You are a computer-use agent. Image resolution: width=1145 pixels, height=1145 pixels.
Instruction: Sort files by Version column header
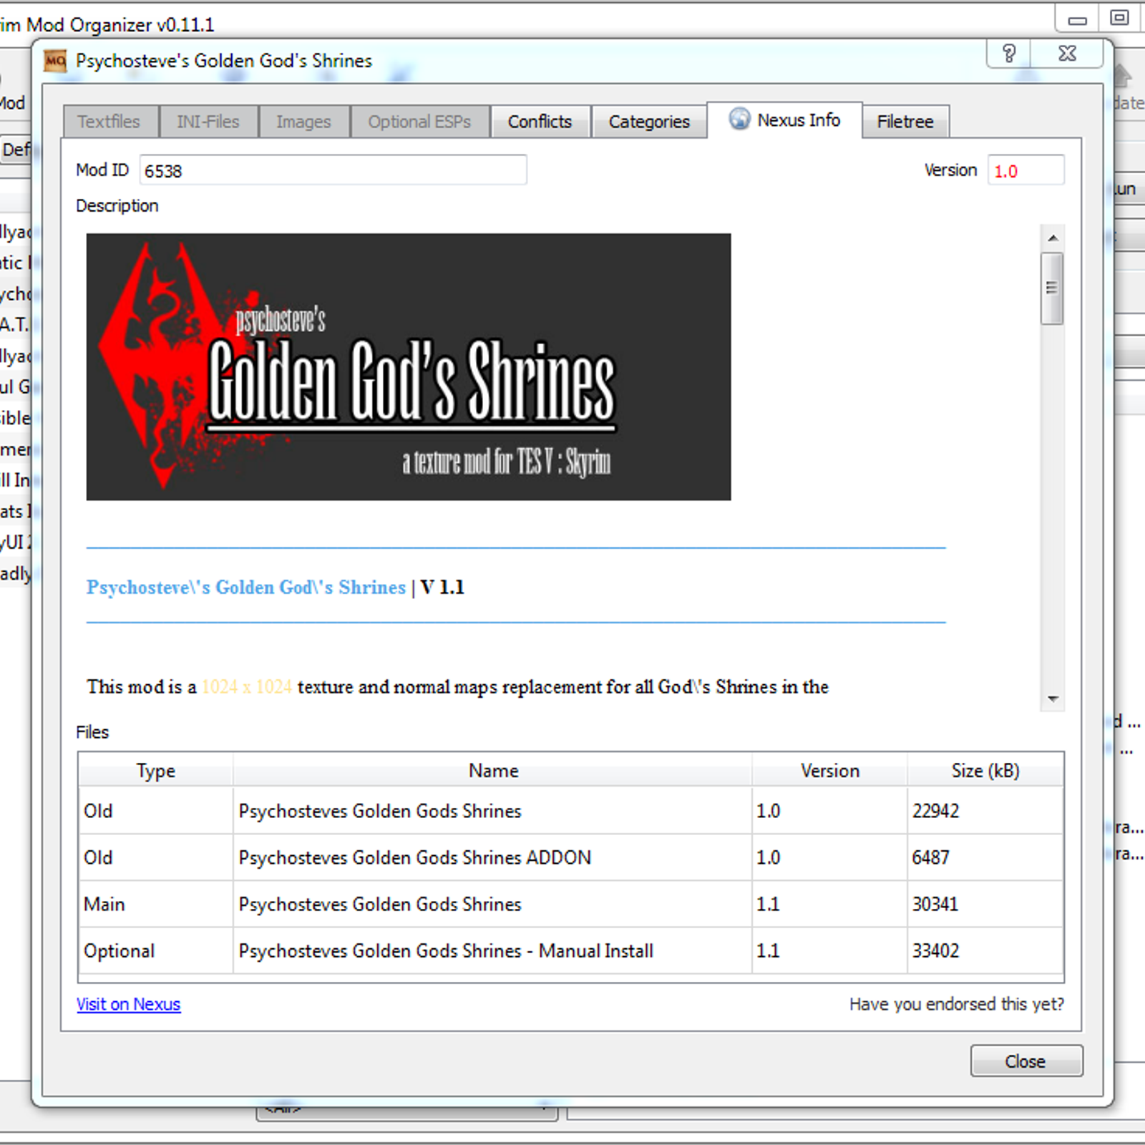coord(829,771)
